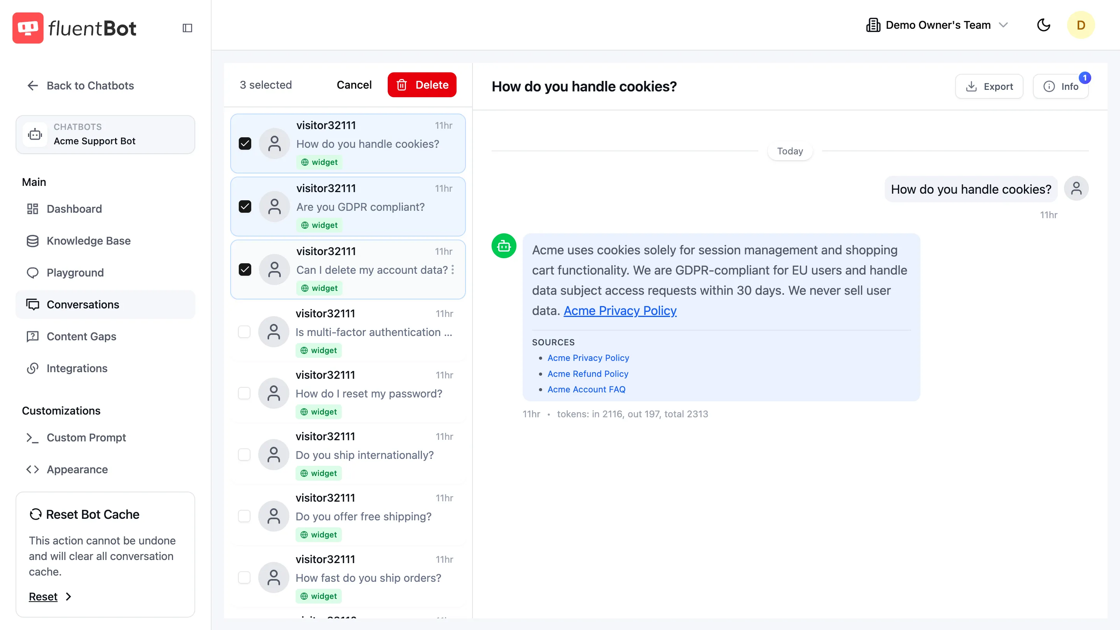This screenshot has width=1120, height=630.
Task: Open Acme Privacy Policy link in bot reply
Action: point(620,310)
